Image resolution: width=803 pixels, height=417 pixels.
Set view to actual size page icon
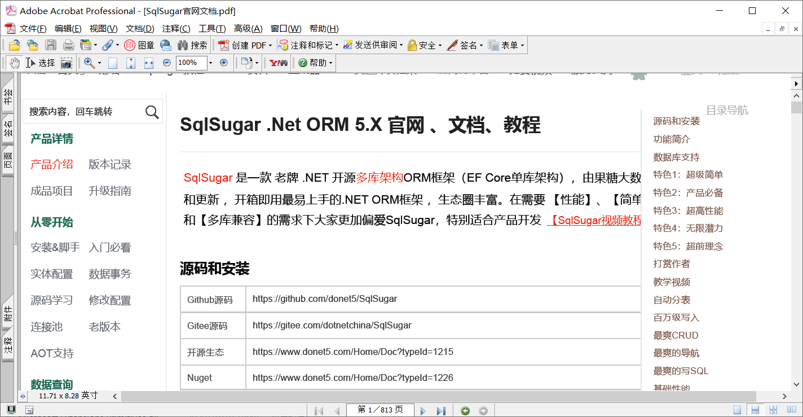point(113,63)
